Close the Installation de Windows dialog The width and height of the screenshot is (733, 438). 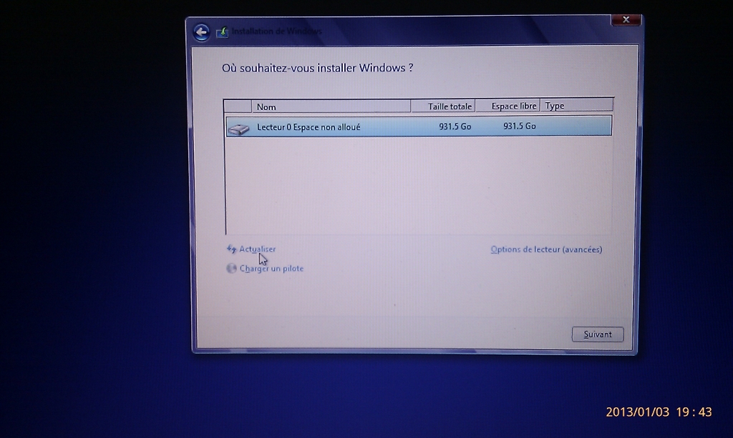click(626, 19)
